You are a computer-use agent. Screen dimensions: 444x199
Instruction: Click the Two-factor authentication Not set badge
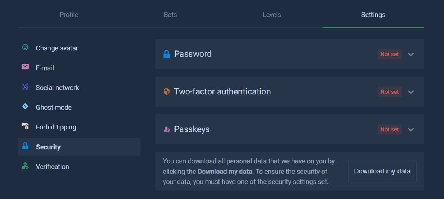coord(389,92)
